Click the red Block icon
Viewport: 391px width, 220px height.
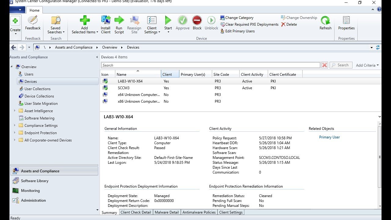(197, 20)
